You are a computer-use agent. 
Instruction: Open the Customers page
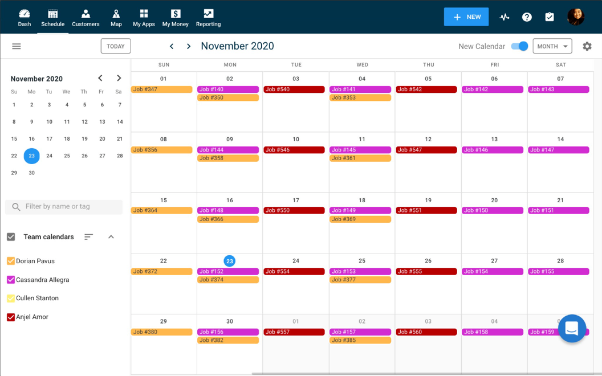(x=86, y=17)
